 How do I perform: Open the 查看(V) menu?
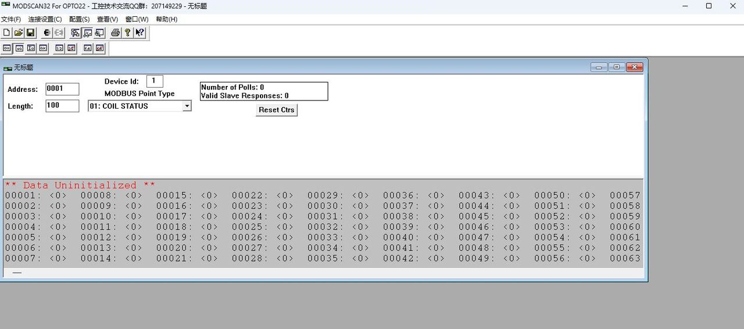coord(108,19)
